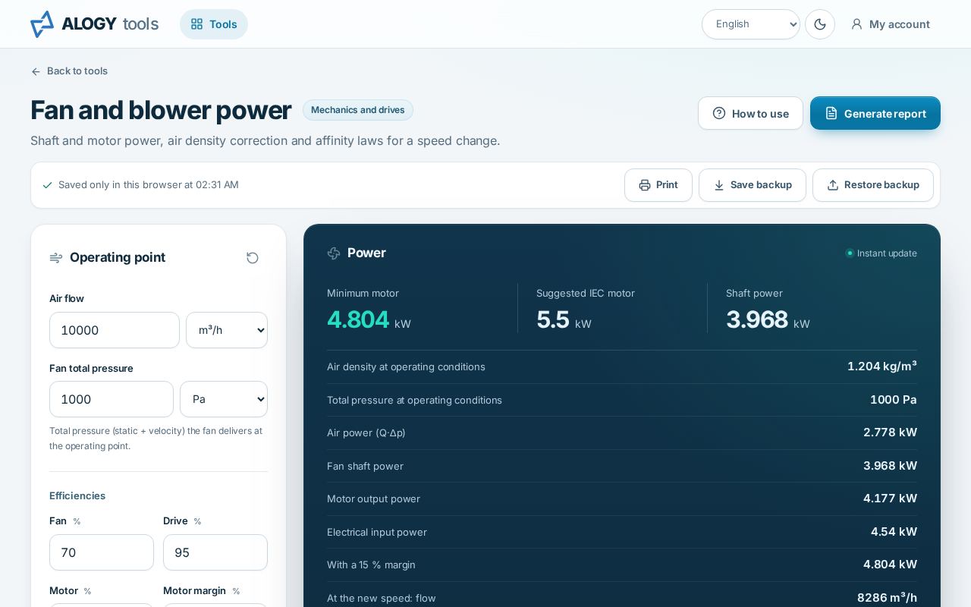Open the Tools menu
971x607 pixels.
[x=214, y=24]
